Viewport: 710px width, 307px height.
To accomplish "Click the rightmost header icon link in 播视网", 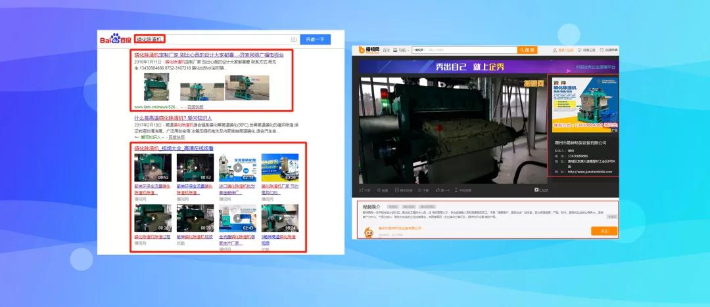I will point(609,50).
